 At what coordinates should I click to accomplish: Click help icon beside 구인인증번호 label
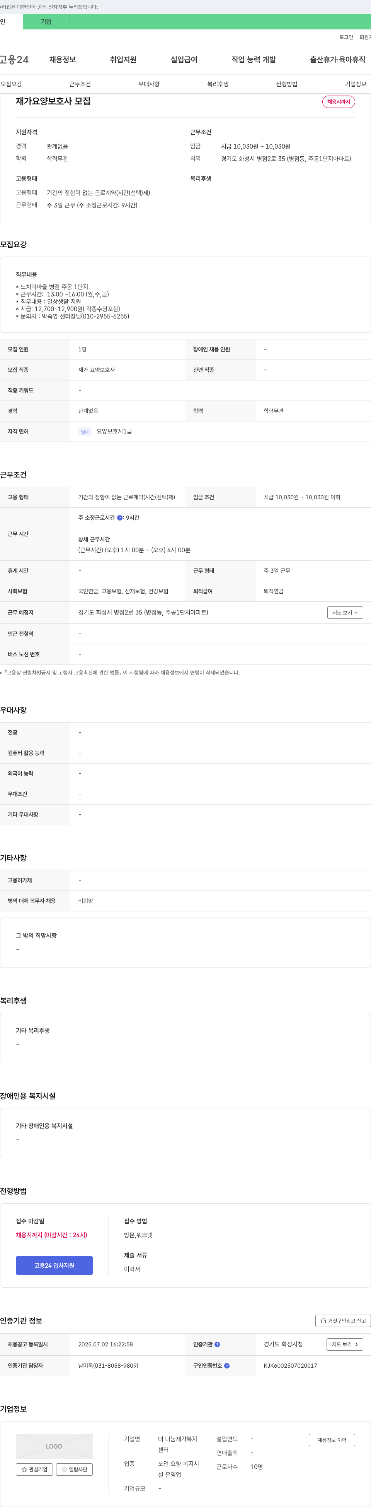click(x=227, y=1366)
